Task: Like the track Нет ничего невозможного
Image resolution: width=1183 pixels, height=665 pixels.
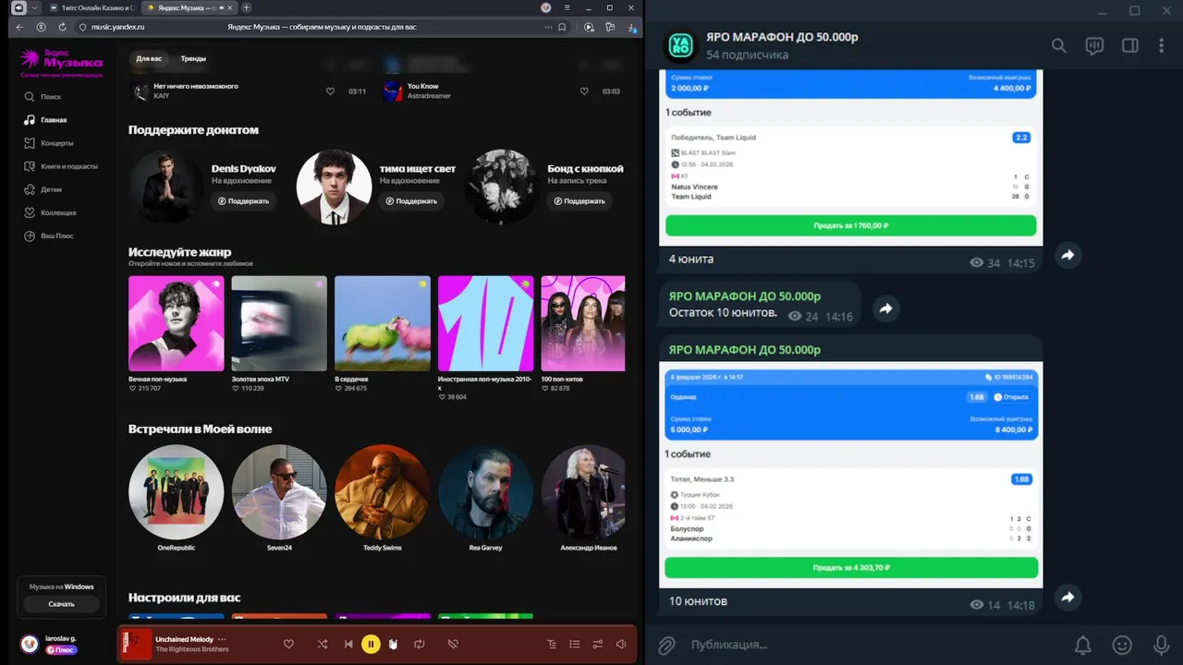Action: click(x=330, y=91)
